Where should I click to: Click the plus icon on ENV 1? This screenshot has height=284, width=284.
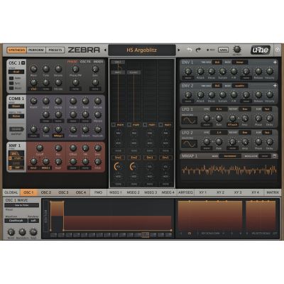tap(275, 62)
